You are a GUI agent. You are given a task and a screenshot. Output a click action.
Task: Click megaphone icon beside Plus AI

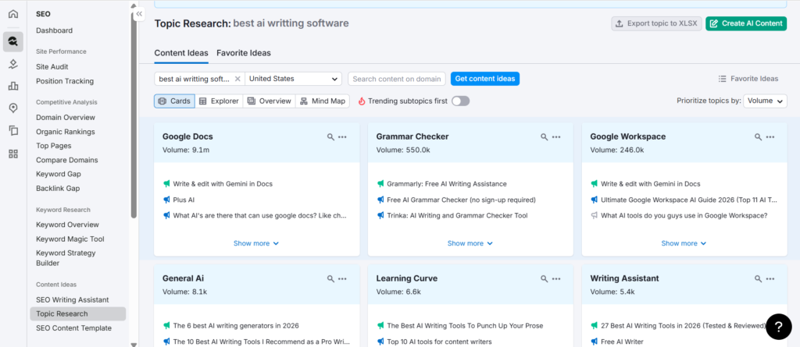pyautogui.click(x=166, y=200)
